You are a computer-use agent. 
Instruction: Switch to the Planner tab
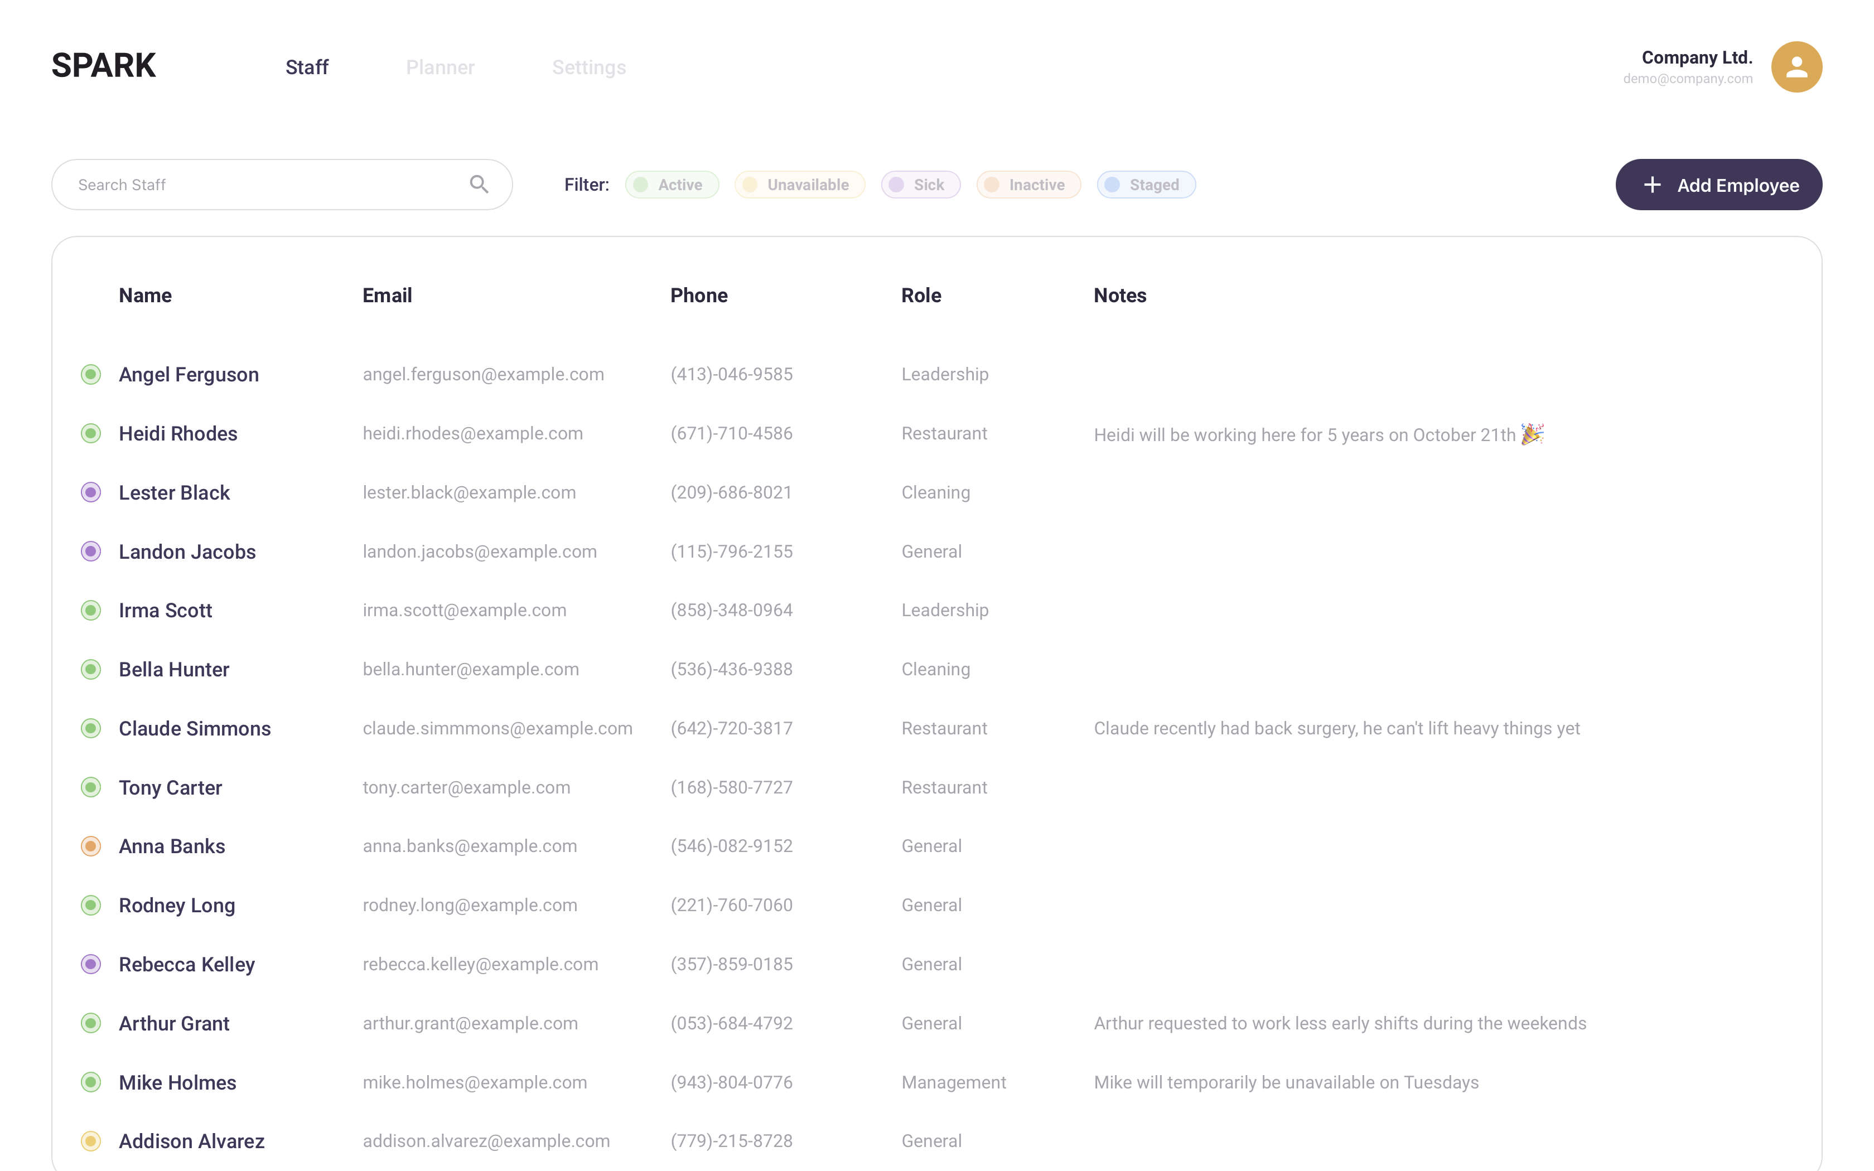coord(440,67)
